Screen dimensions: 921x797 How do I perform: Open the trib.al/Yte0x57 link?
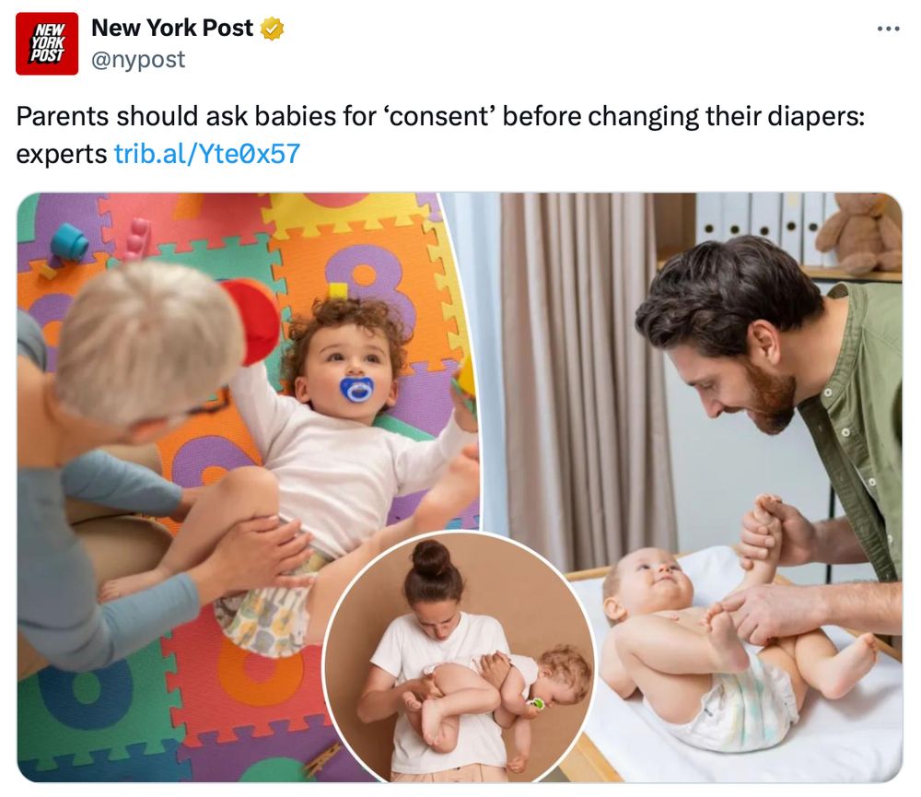click(206, 154)
